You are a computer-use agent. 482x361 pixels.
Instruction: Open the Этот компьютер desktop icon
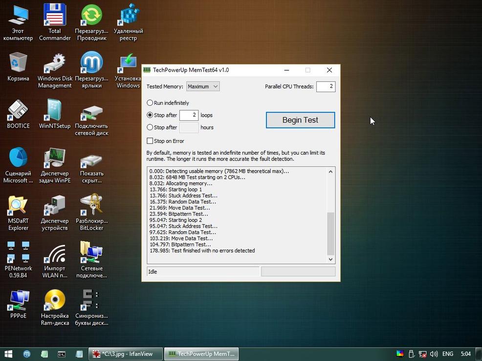click(x=18, y=22)
